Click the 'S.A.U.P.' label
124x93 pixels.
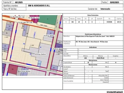click(66, 69)
